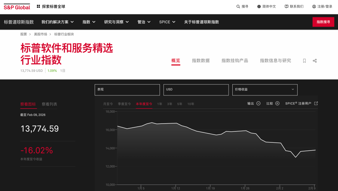Click the 简体中文 language link
The width and height of the screenshot is (338, 191).
coord(269,7)
